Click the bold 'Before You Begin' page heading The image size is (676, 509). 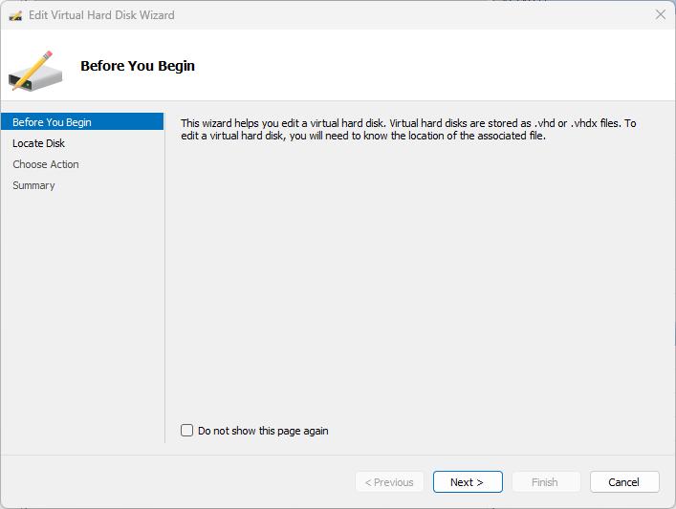(x=138, y=66)
